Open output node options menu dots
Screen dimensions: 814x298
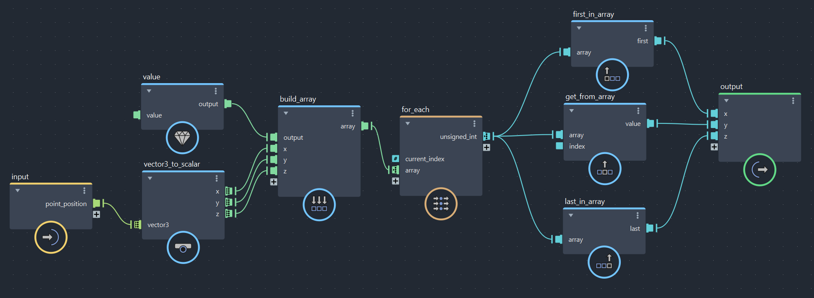[793, 101]
